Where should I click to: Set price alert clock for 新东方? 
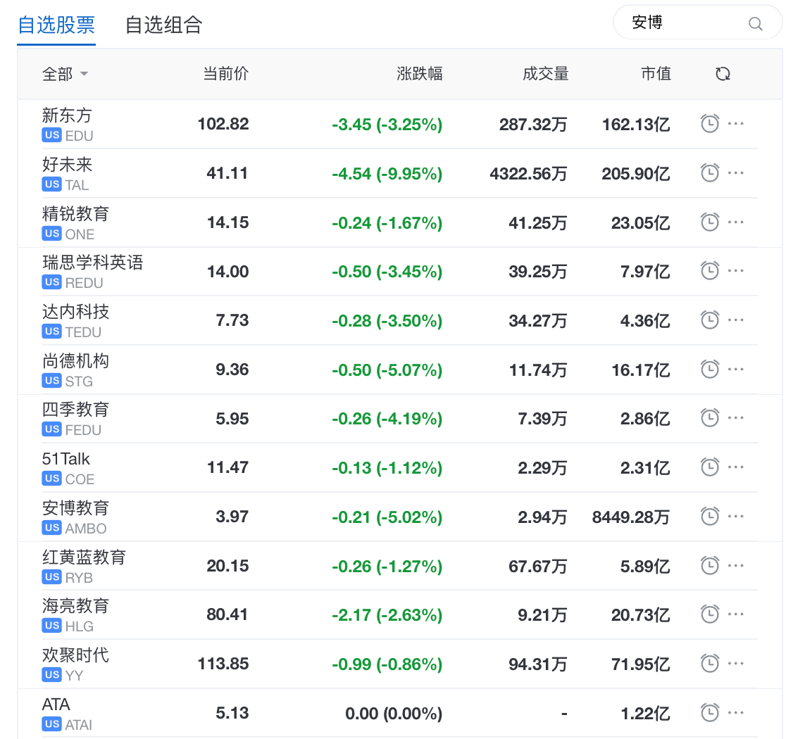710,123
